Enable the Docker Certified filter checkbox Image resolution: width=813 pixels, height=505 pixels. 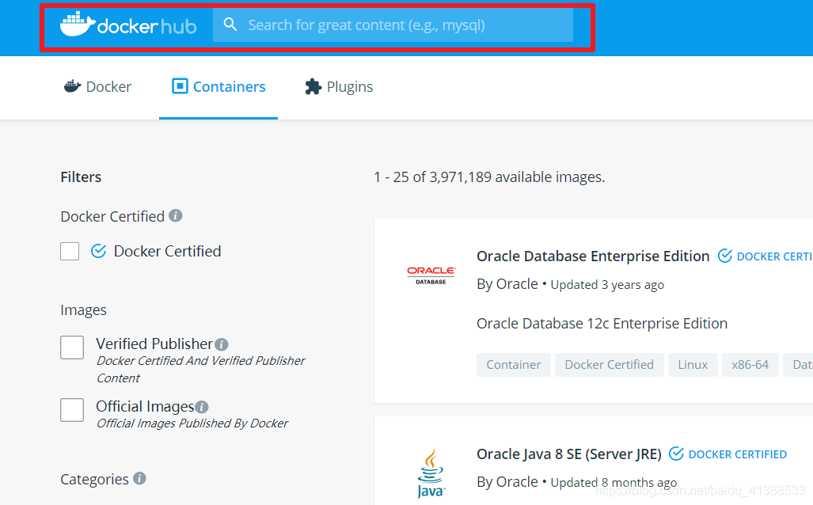coord(70,251)
